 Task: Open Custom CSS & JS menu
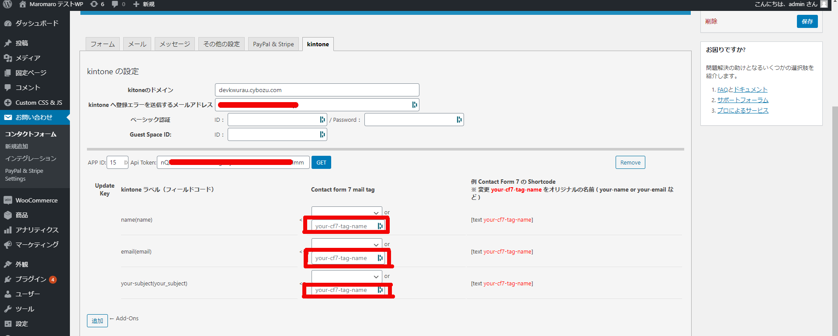(x=35, y=103)
